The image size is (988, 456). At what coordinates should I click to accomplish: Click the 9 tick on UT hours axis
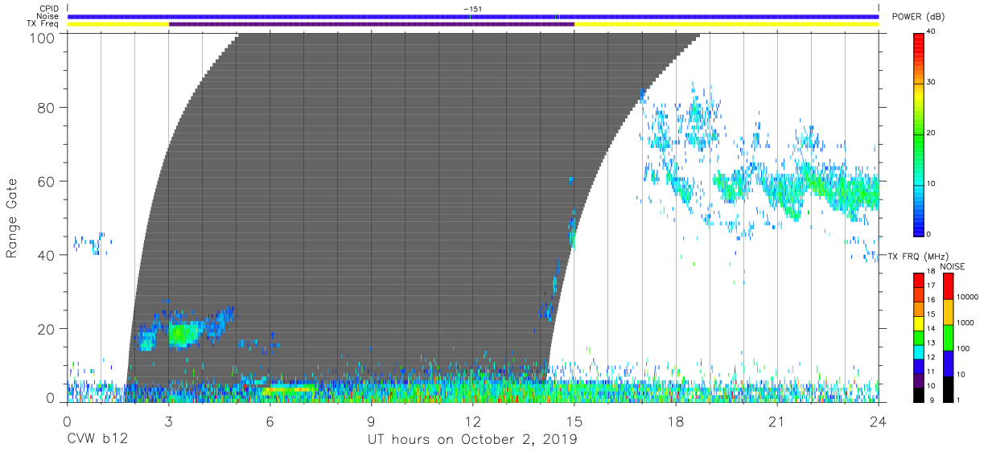point(372,421)
